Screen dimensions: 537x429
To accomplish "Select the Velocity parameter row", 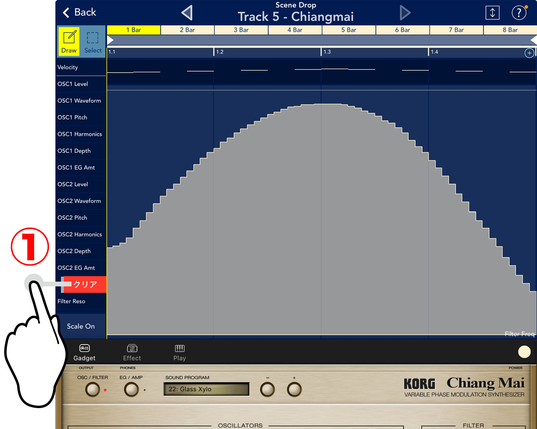I will click(81, 67).
